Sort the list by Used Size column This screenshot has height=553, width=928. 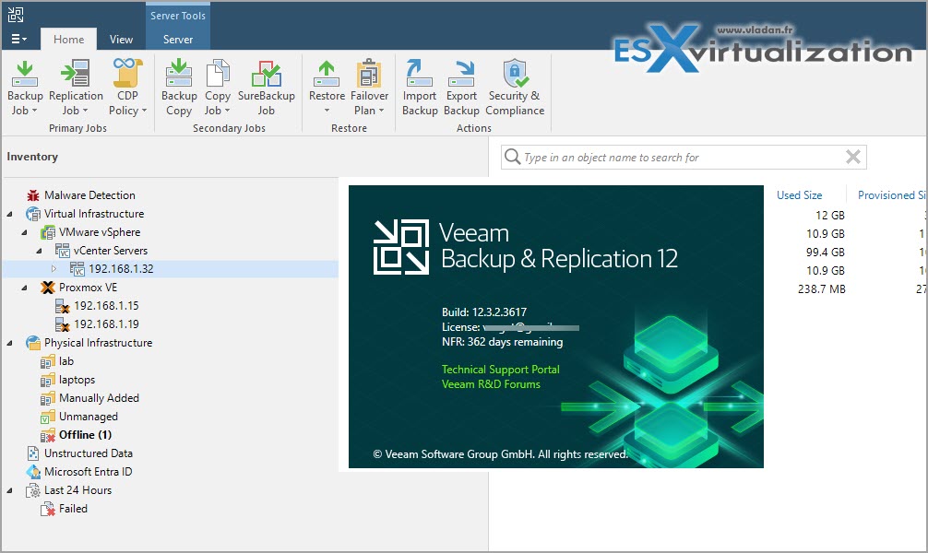[x=799, y=195]
